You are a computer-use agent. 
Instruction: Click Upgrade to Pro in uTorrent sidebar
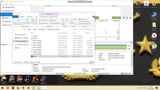[x=9, y=11]
